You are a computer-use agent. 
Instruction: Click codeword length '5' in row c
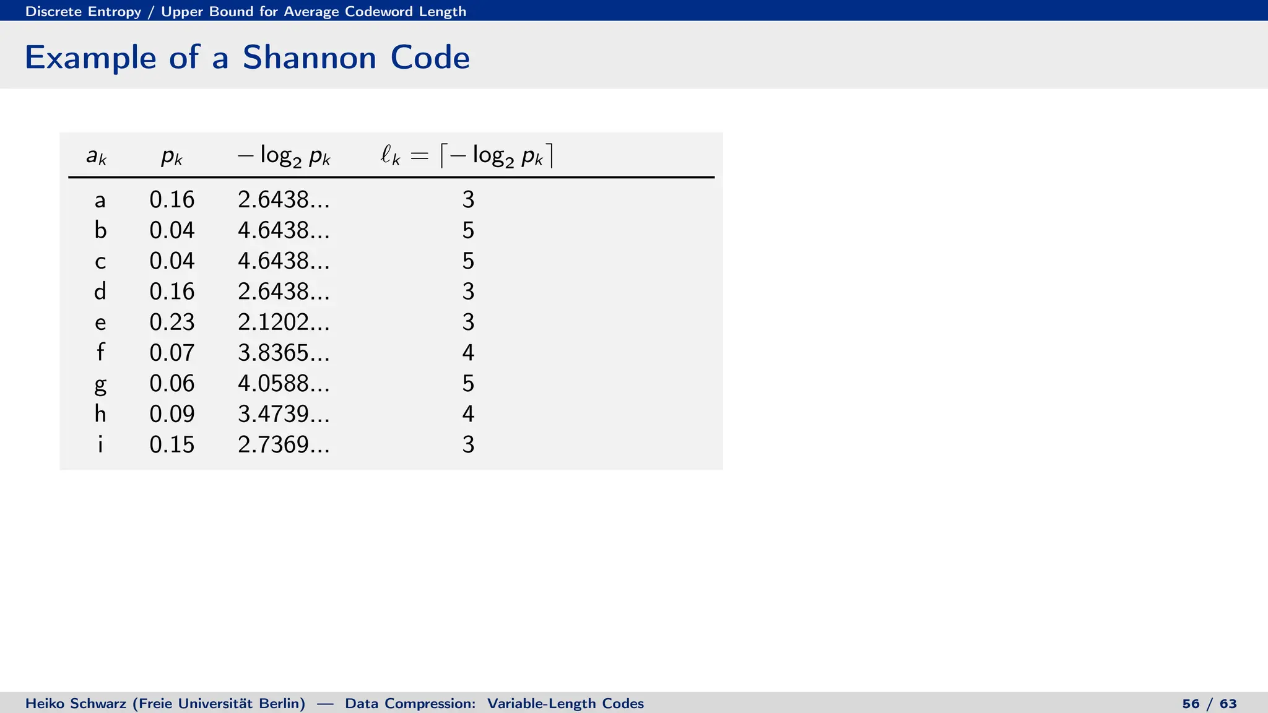tap(468, 261)
